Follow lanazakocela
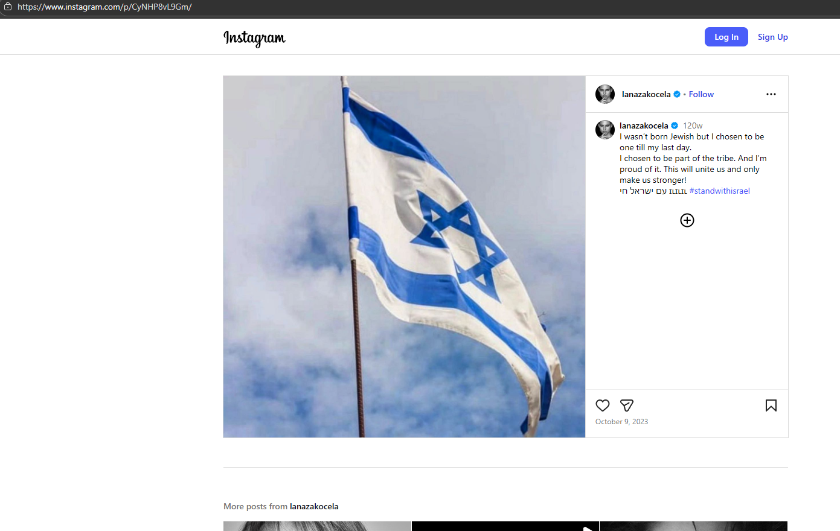 [x=701, y=94]
